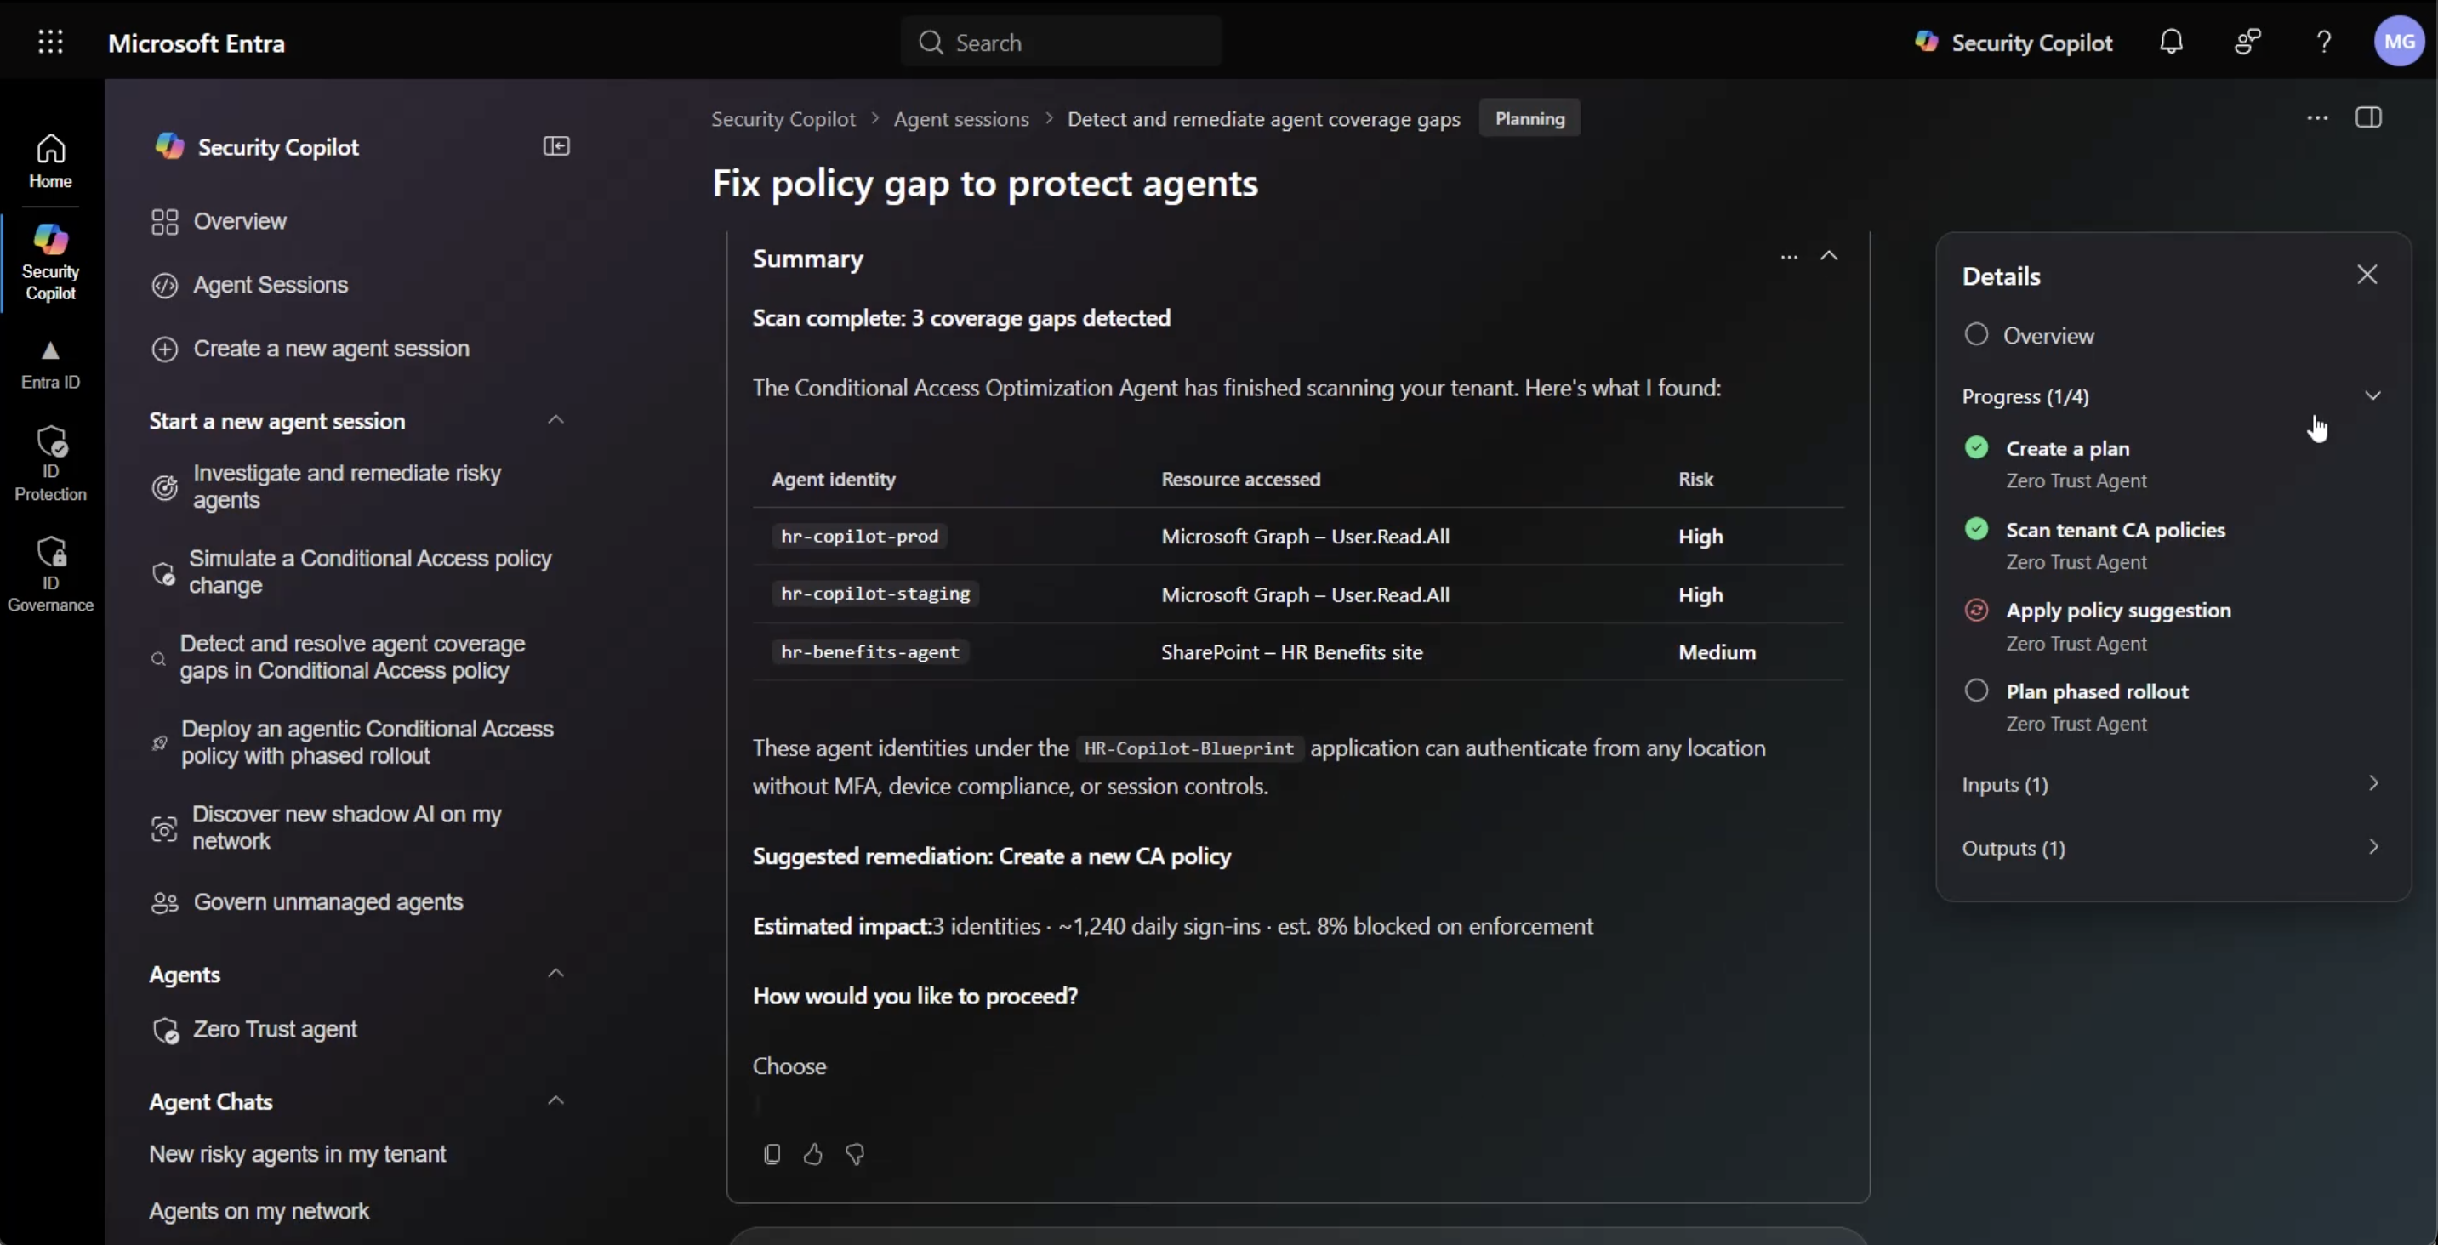Click SharePoint – HR Benefits site cell

point(1291,651)
